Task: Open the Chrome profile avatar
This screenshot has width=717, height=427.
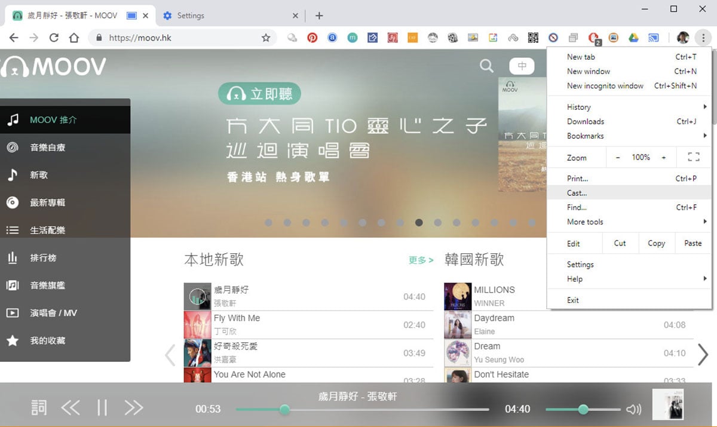Action: 683,38
